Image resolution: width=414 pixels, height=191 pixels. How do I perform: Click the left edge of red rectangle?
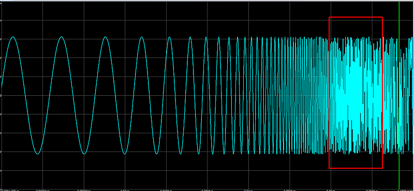329,93
